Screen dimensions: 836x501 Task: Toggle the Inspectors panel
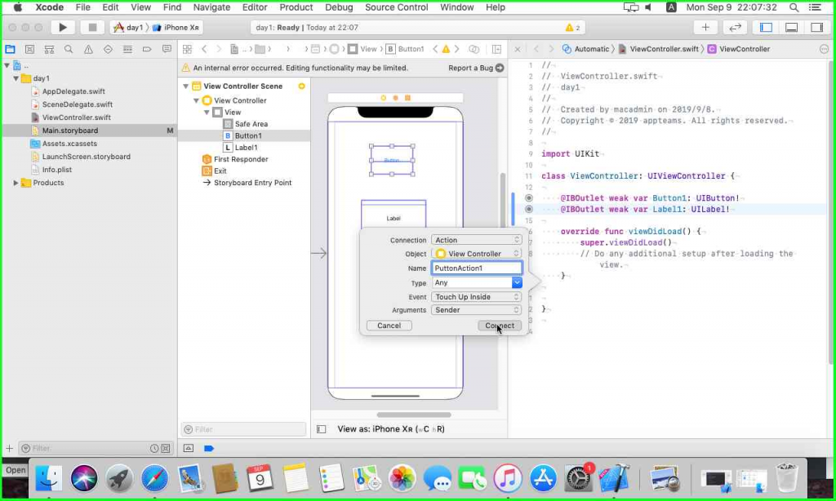pyautogui.click(x=816, y=27)
